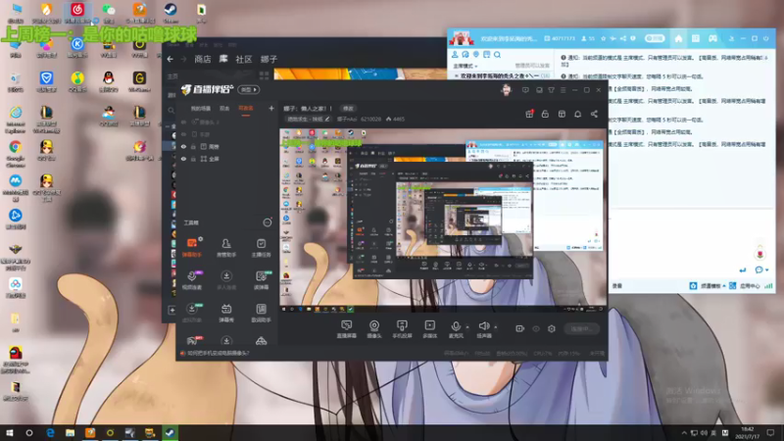The width and height of the screenshot is (784, 441).
Task: Toggle visibility of 周榜 source
Action: click(x=183, y=146)
